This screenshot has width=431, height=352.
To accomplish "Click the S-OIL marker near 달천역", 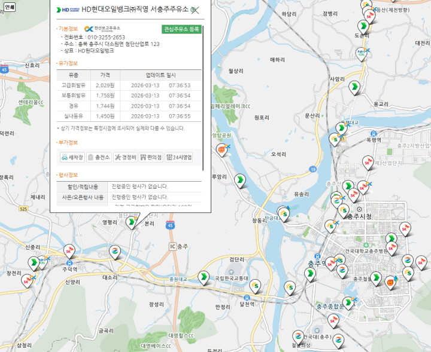I will click(255, 285).
